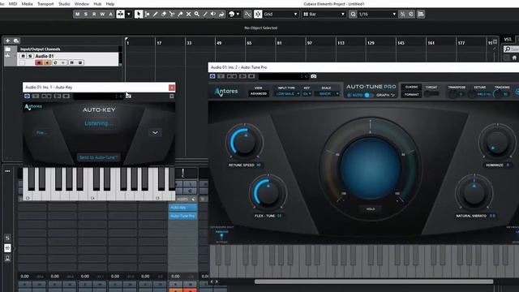Open the Help menu

[x=110, y=4]
